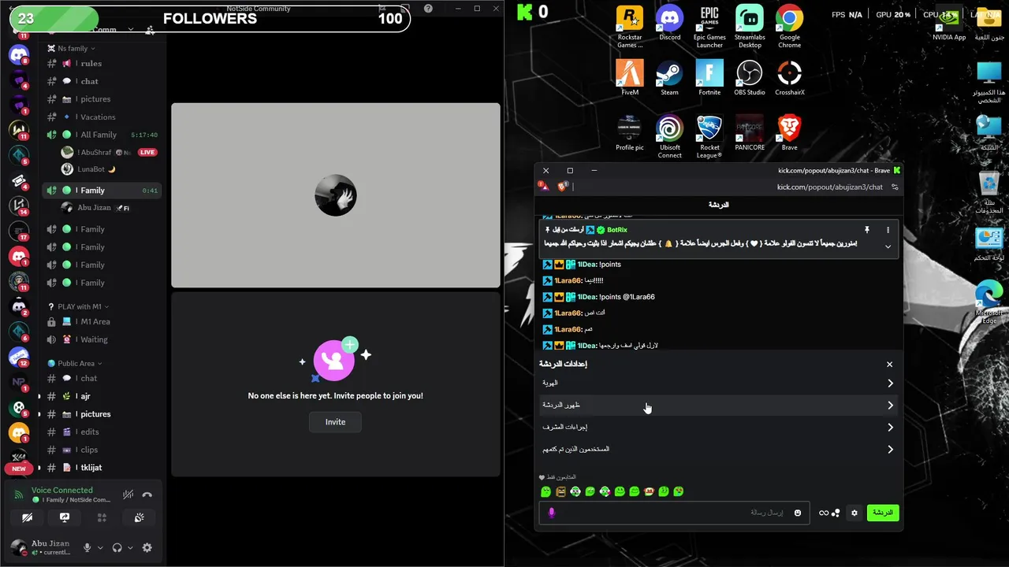Unpin the BotRix pinned message
Image resolution: width=1009 pixels, height=567 pixels.
pyautogui.click(x=866, y=230)
